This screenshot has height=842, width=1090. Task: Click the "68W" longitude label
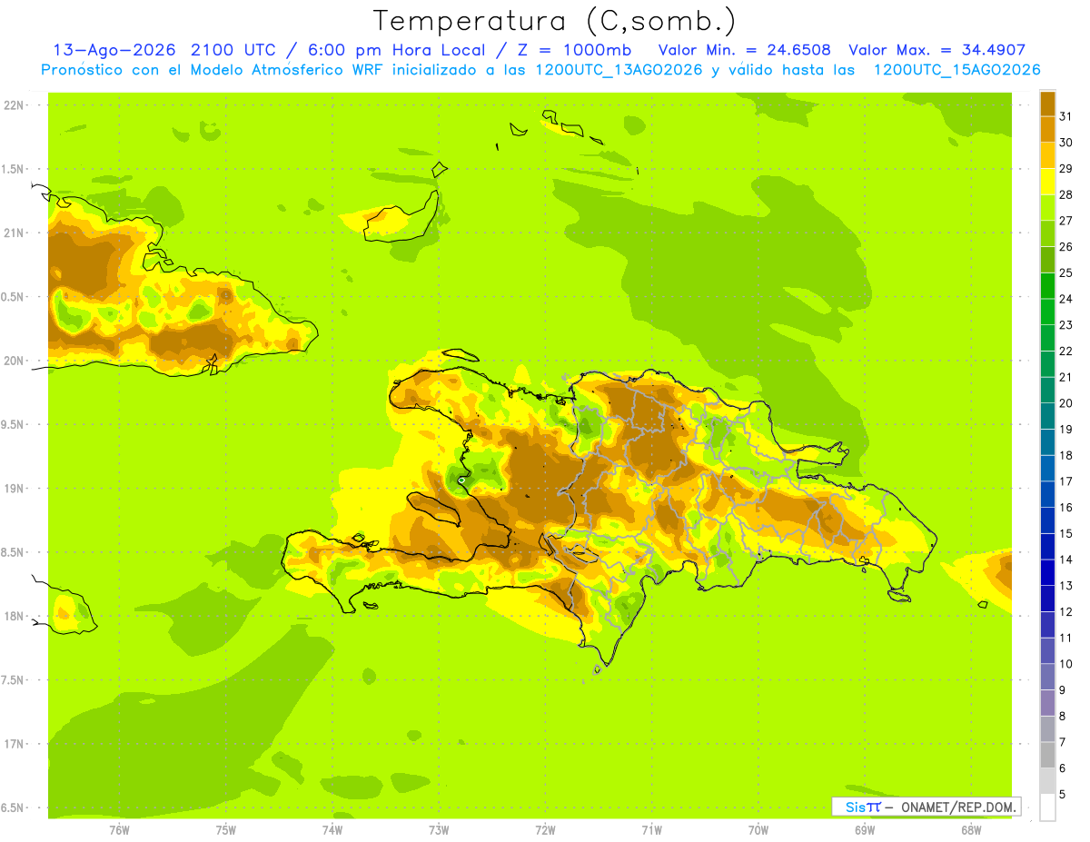point(970,829)
